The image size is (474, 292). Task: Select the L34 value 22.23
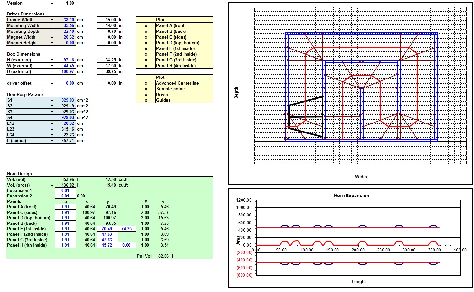(66, 135)
